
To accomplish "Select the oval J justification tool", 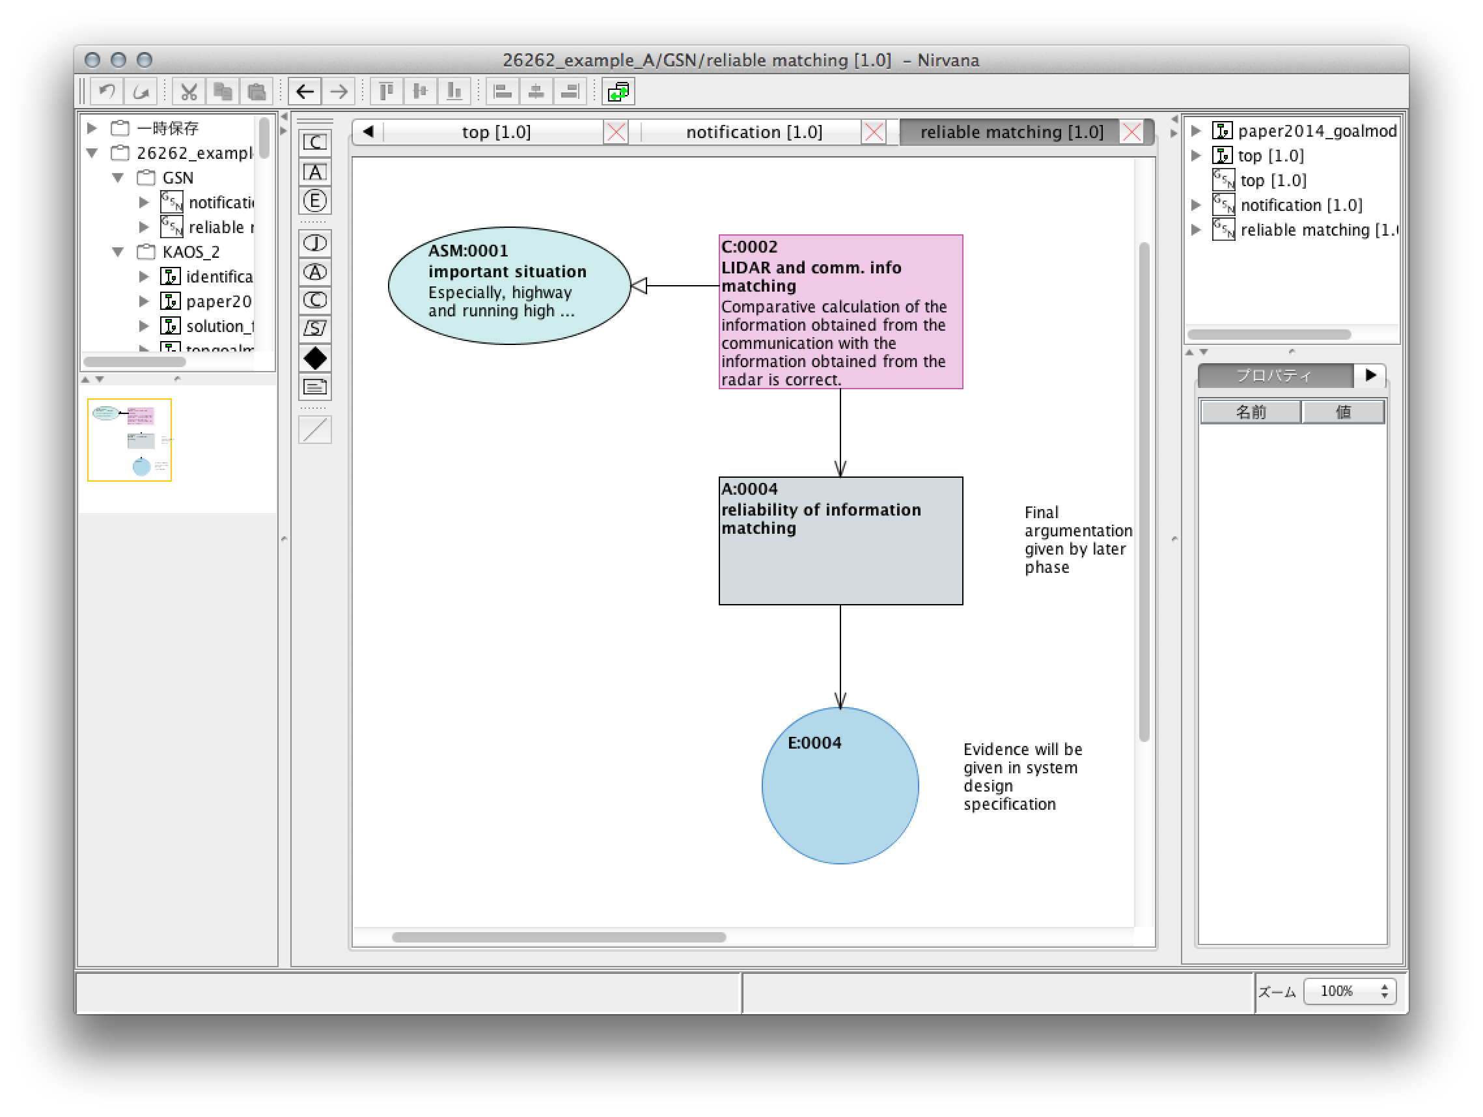I will (315, 243).
